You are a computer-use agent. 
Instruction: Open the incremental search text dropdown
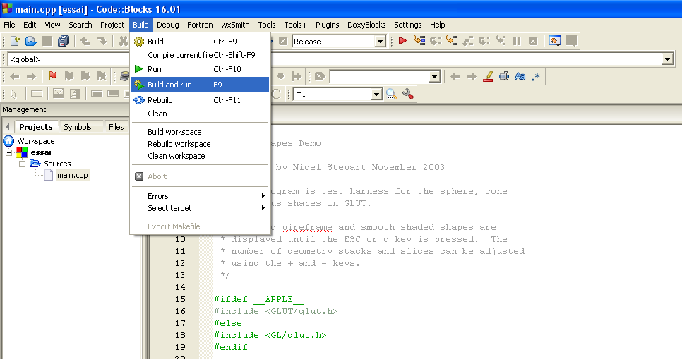pyautogui.click(x=434, y=77)
